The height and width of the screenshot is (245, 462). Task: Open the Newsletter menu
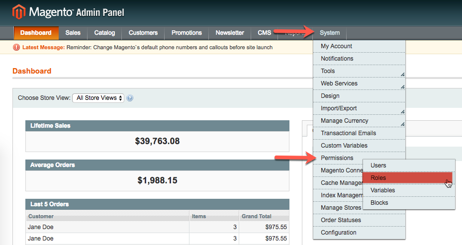(x=230, y=33)
